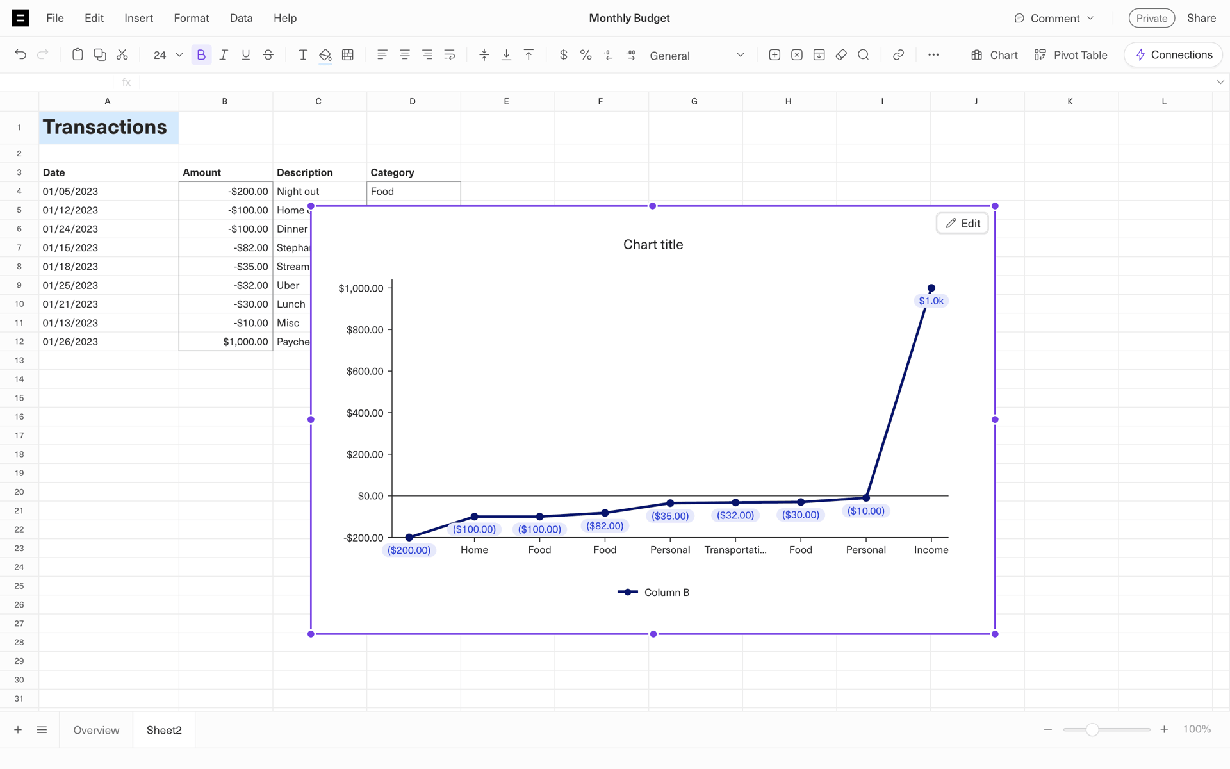Image resolution: width=1230 pixels, height=769 pixels.
Task: Click the insert cells plus icon
Action: [x=775, y=55]
